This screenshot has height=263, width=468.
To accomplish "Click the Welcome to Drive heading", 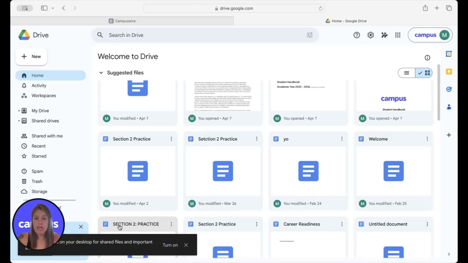I will point(128,57).
